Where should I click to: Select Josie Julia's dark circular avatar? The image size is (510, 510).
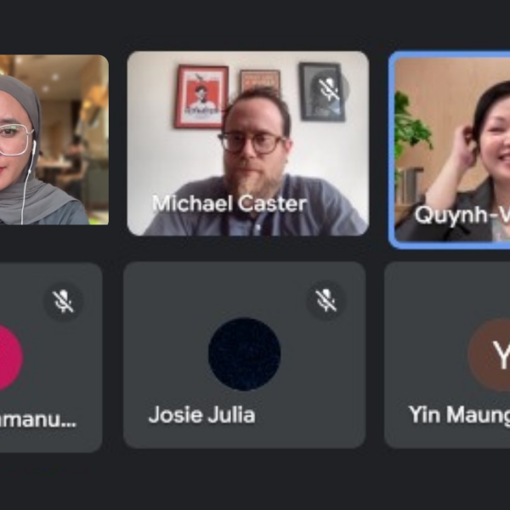[x=245, y=354]
